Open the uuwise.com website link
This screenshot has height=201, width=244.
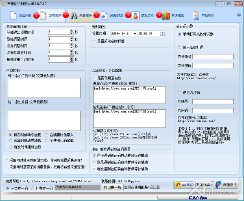pos(196,121)
